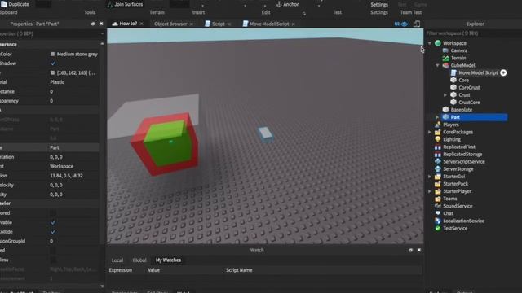Toggle the UI visibility eye button
Image resolution: width=522 pixels, height=293 pixels.
click(x=401, y=24)
